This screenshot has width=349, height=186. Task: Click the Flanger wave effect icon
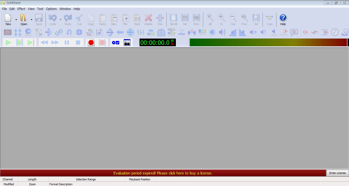pos(59,32)
